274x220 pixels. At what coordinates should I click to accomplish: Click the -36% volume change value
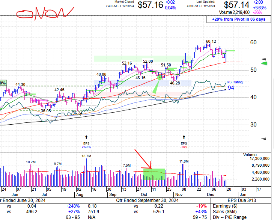click(257, 12)
